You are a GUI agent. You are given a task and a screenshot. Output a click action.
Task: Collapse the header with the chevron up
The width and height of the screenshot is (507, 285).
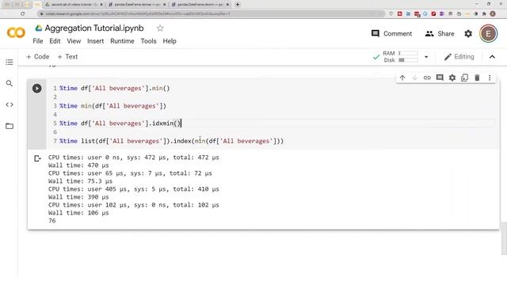click(x=492, y=57)
